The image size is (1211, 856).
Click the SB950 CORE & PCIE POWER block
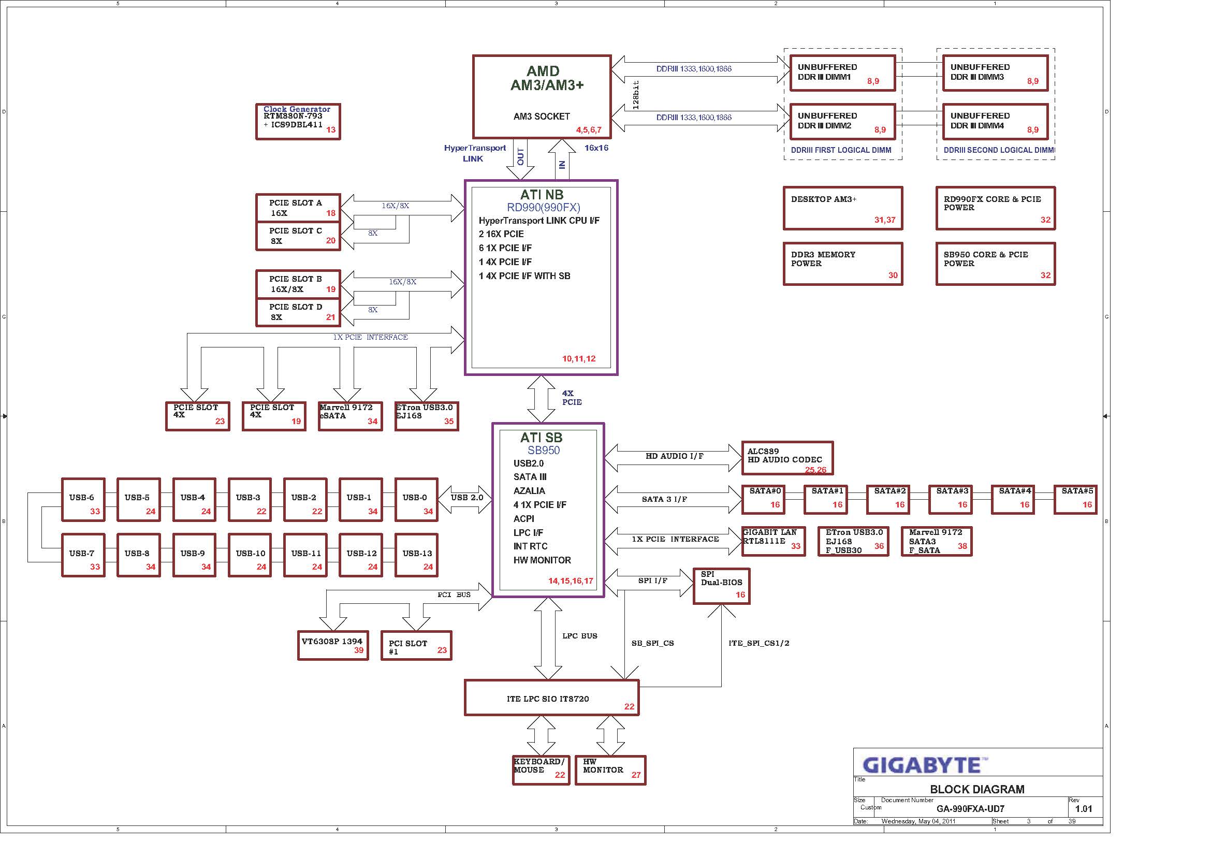(x=996, y=264)
